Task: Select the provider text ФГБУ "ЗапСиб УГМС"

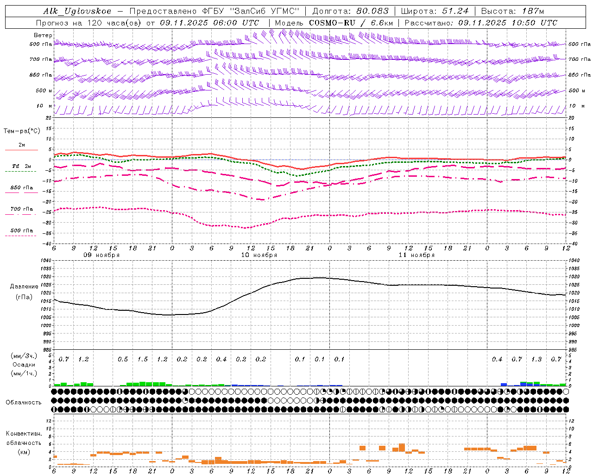Action: [251, 11]
